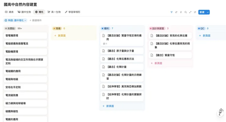226x122 pixels.
Task: Open the 科目: 國中理化 filter dropdown
Action: pyautogui.click(x=15, y=20)
